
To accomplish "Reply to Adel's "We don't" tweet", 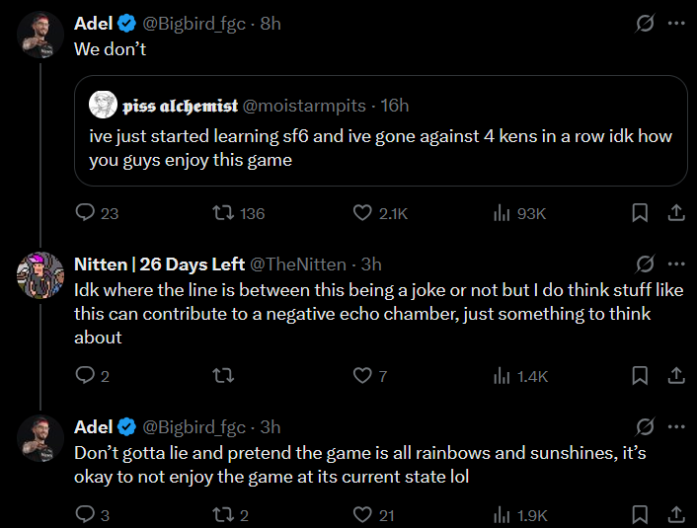I will tap(85, 212).
